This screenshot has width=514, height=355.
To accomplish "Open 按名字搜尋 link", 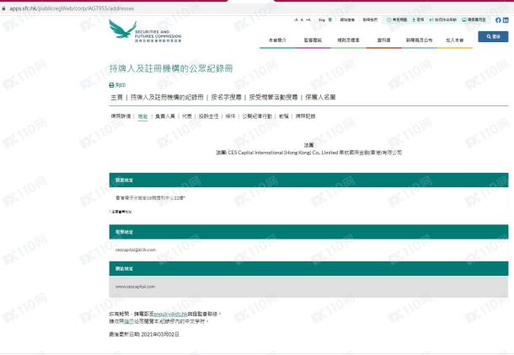I will (226, 97).
